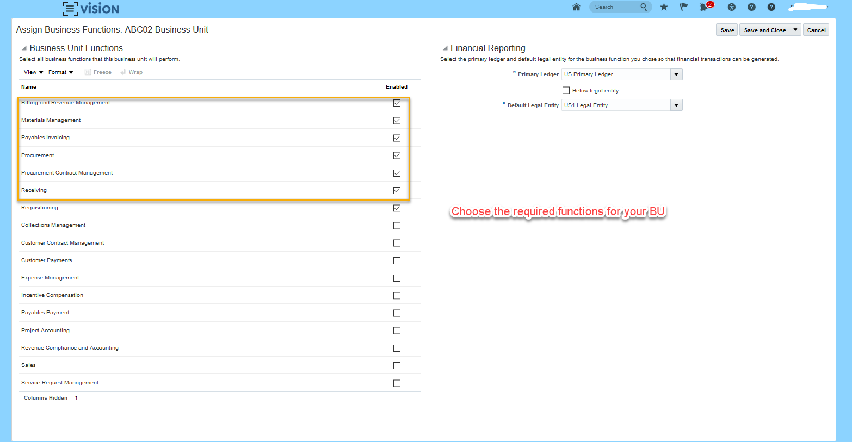Open the Default Legal Entity dropdown
Viewport: 852px width, 442px height.
[x=676, y=105]
